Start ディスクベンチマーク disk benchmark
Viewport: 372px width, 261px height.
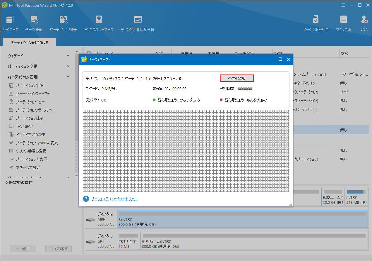[x=99, y=23]
